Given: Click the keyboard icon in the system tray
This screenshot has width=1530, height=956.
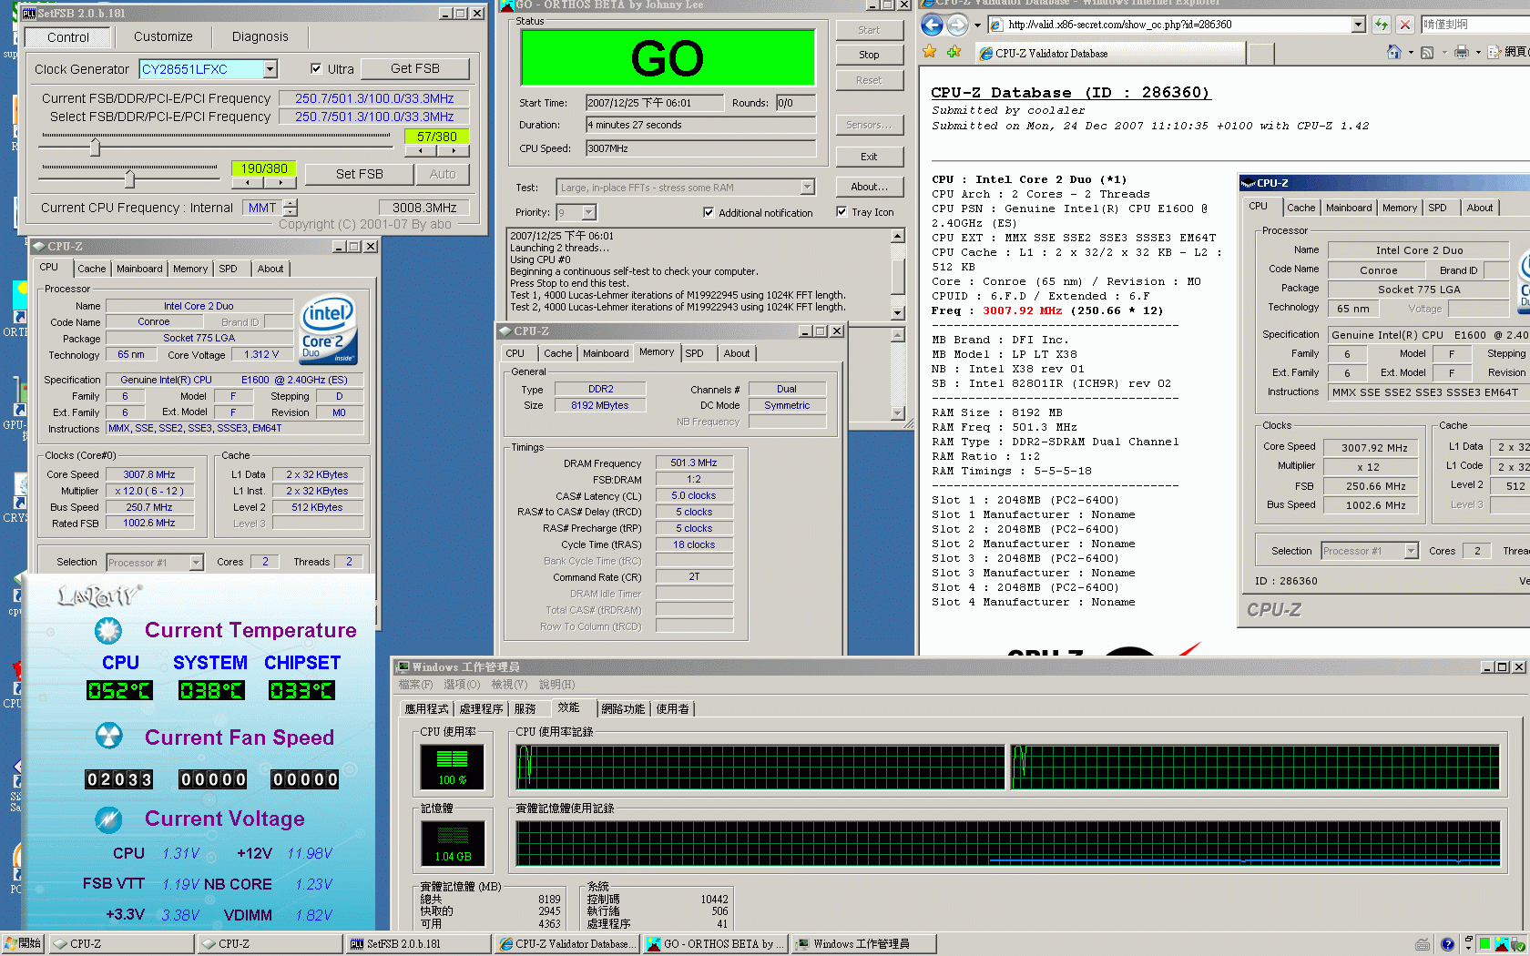Looking at the screenshot, I should coord(1423,944).
